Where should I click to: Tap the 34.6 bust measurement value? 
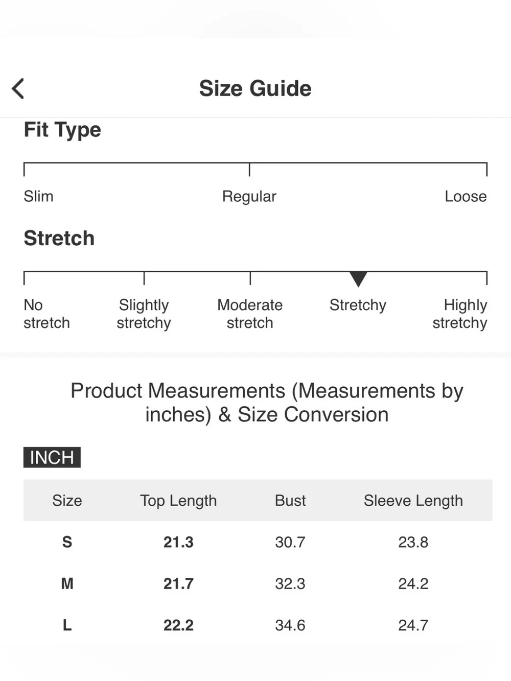(x=290, y=625)
